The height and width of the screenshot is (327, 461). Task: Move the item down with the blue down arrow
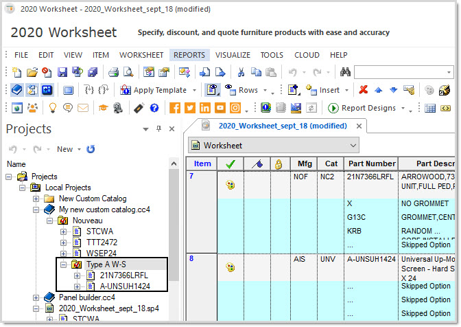pyautogui.click(x=393, y=90)
